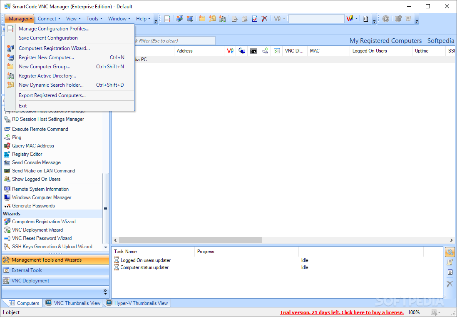Choose Exit from the Manager menu
The height and width of the screenshot is (317, 457).
coord(70,106)
